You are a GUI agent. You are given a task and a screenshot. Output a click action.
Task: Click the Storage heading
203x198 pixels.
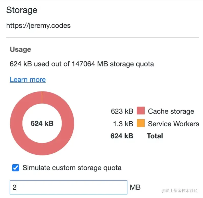22,10
